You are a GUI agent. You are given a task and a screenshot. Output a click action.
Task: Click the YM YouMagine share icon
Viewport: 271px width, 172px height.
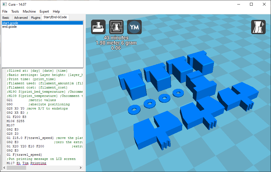(x=134, y=27)
